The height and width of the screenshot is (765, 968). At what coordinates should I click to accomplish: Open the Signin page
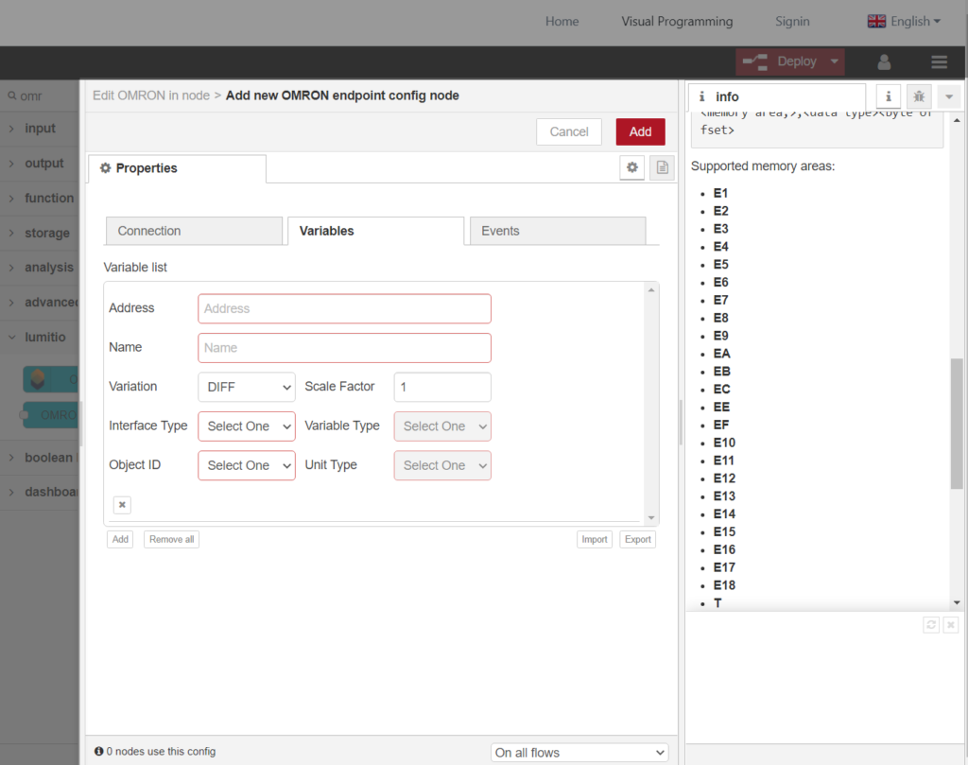[792, 22]
